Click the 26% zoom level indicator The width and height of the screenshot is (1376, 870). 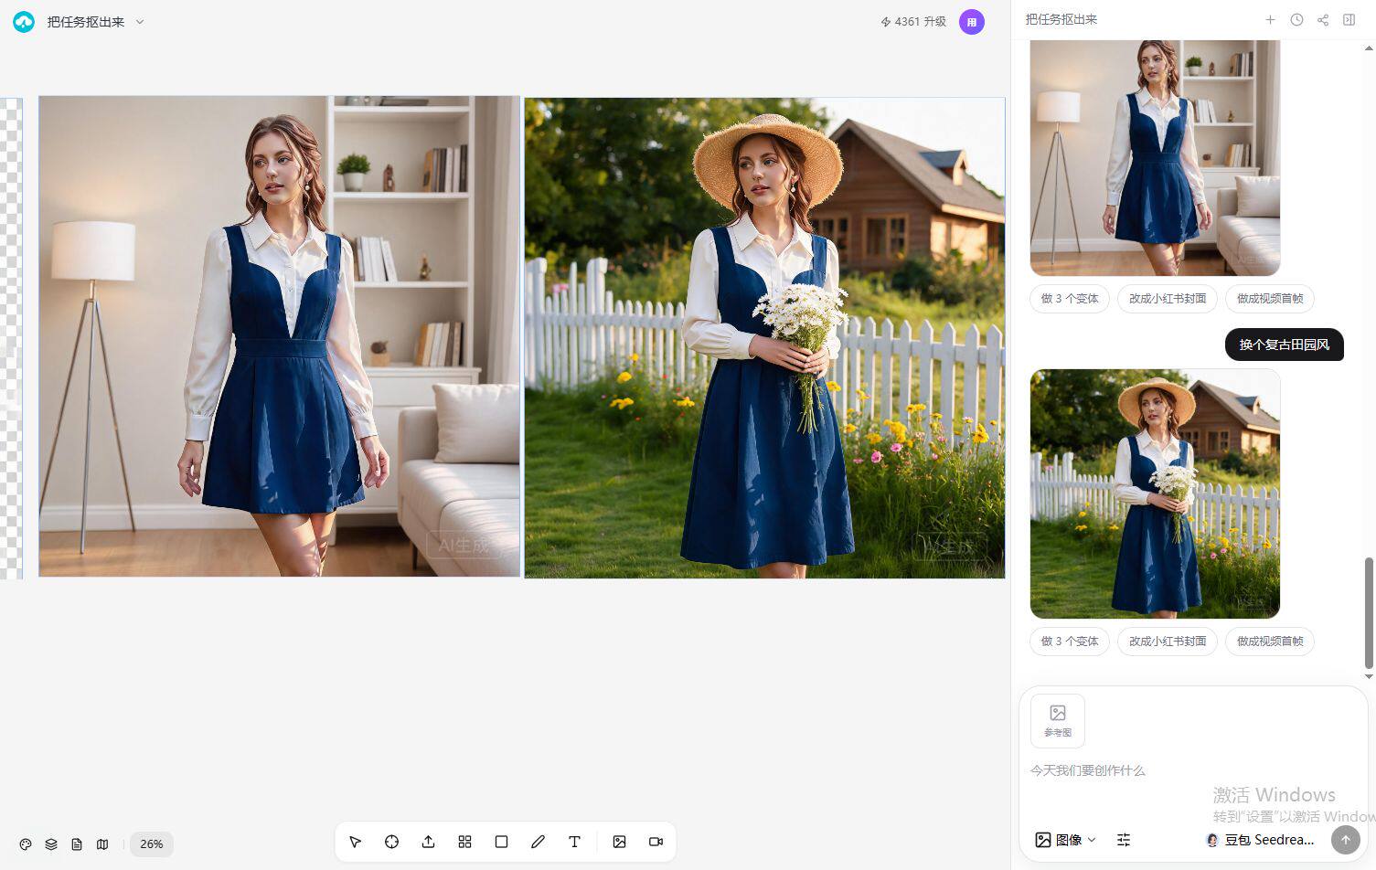click(x=152, y=844)
